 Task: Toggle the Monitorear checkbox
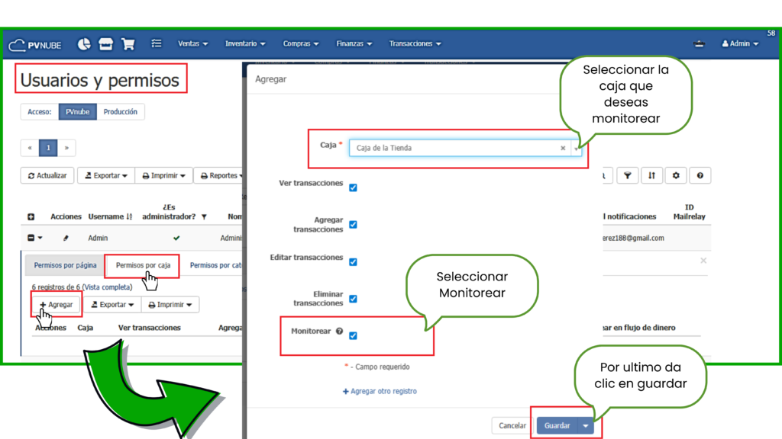pos(353,335)
